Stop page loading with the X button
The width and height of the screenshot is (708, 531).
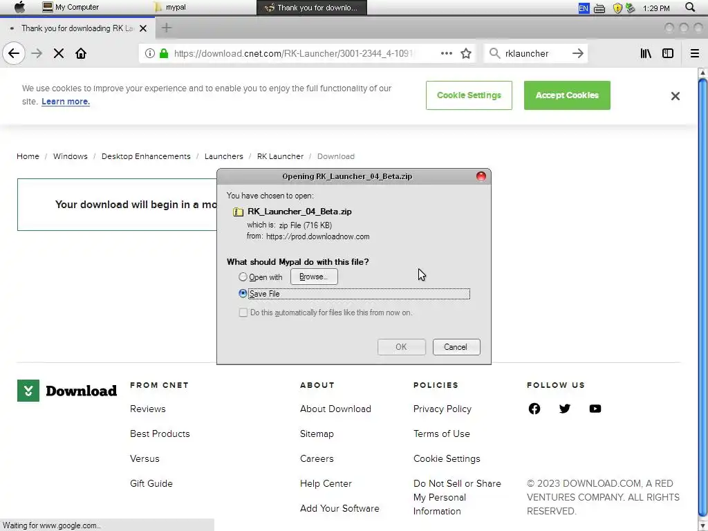point(58,53)
